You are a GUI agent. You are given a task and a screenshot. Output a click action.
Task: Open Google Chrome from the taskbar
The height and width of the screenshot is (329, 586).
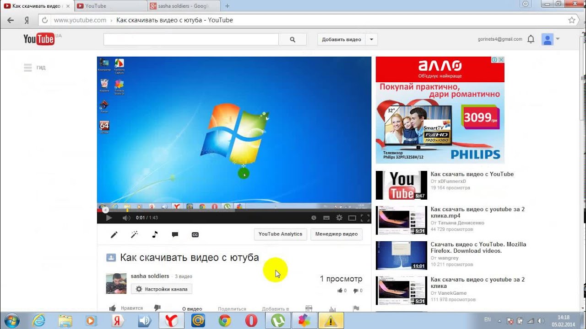point(225,321)
